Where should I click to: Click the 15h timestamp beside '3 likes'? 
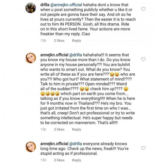(x=43, y=130)
